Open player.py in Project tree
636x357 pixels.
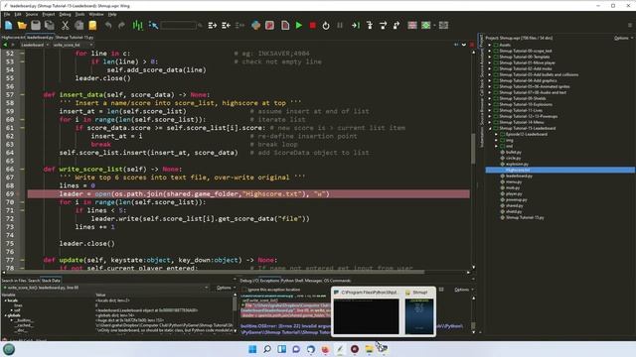click(x=514, y=194)
